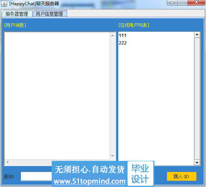Open the www.51topmind.com link

click(x=90, y=181)
